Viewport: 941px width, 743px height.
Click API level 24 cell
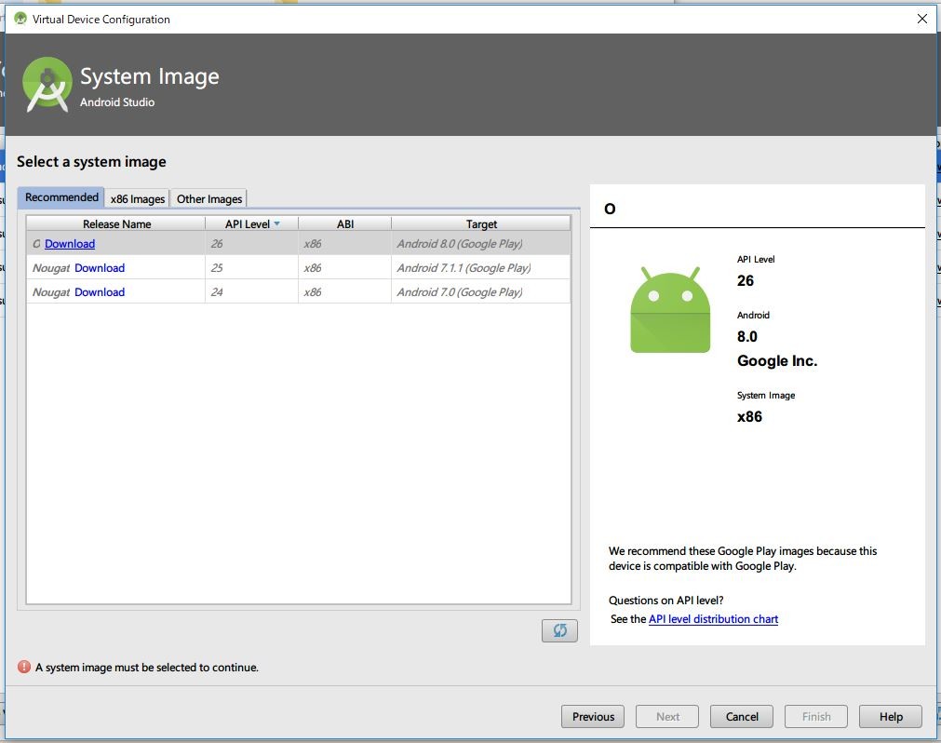pos(251,291)
